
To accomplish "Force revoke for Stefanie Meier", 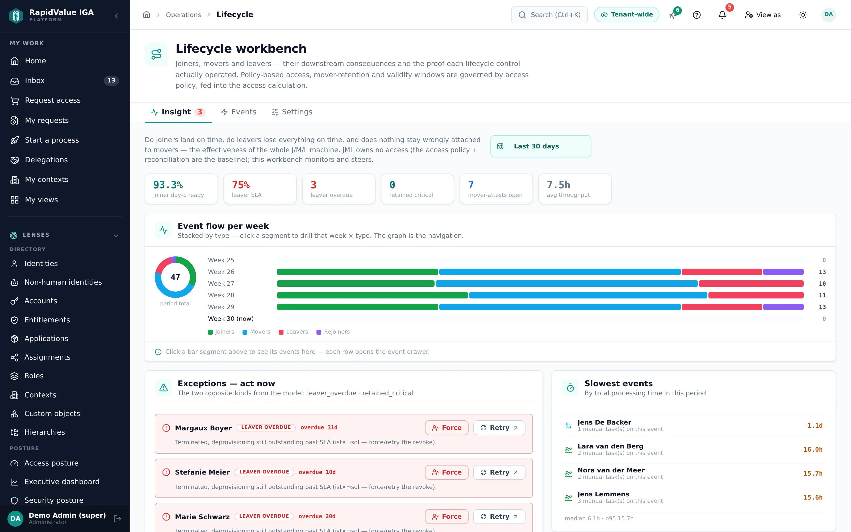I will (447, 472).
